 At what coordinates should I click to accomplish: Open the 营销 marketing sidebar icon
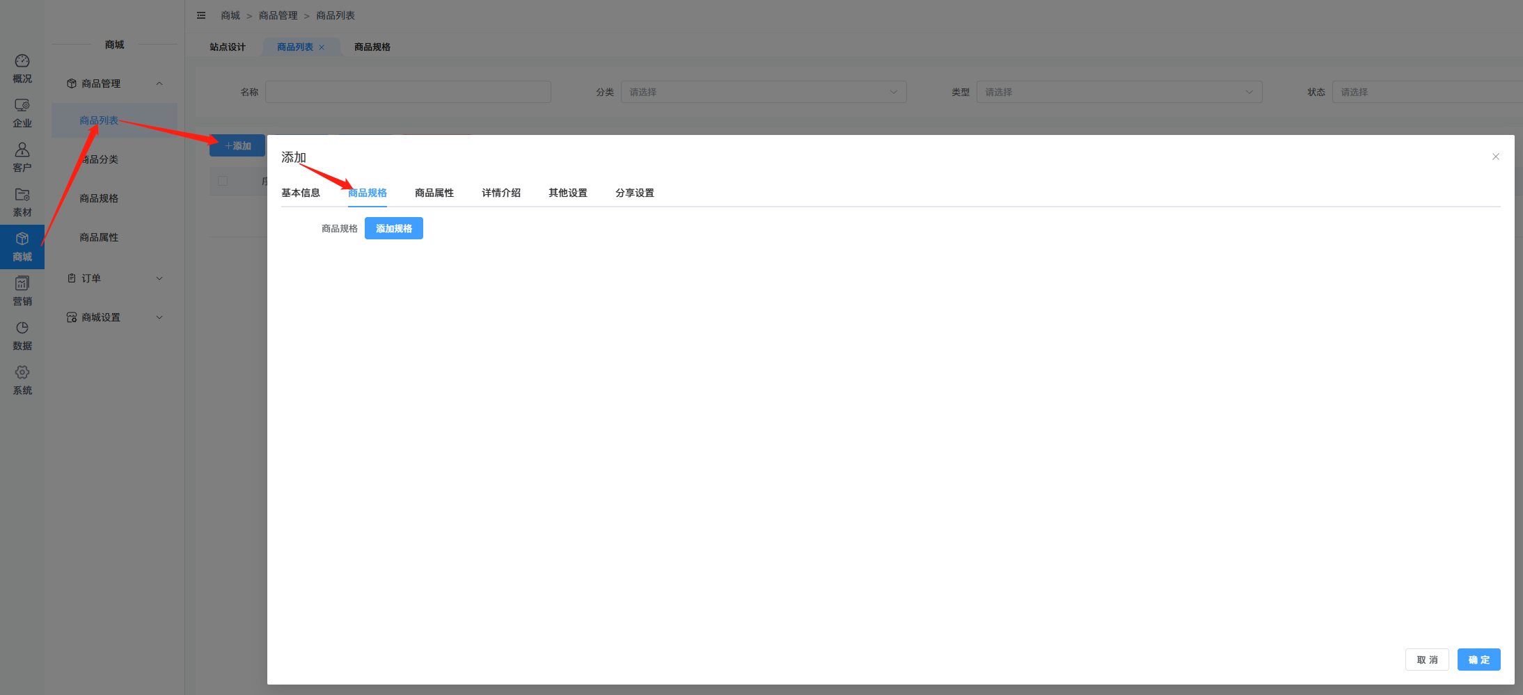click(22, 291)
